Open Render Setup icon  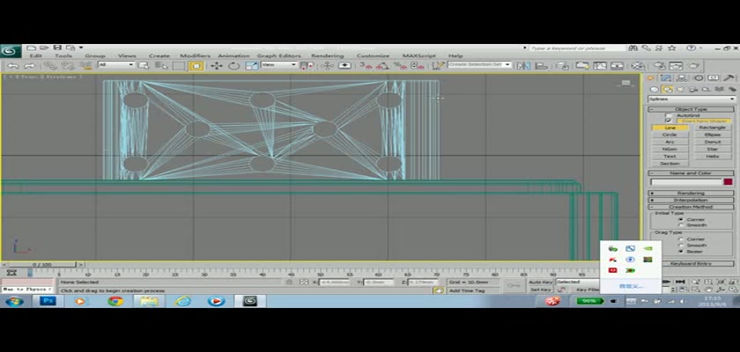point(658,65)
